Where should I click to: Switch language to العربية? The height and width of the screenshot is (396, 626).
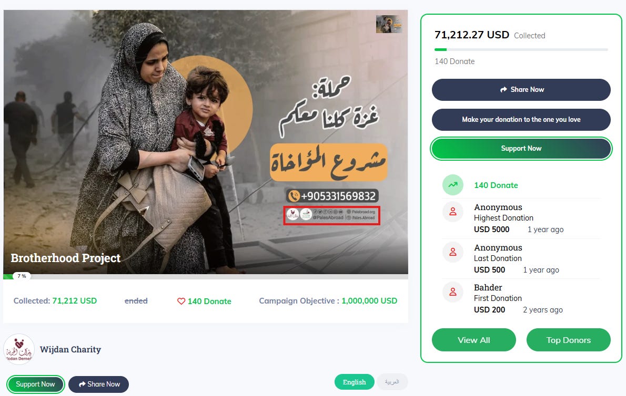(x=392, y=382)
